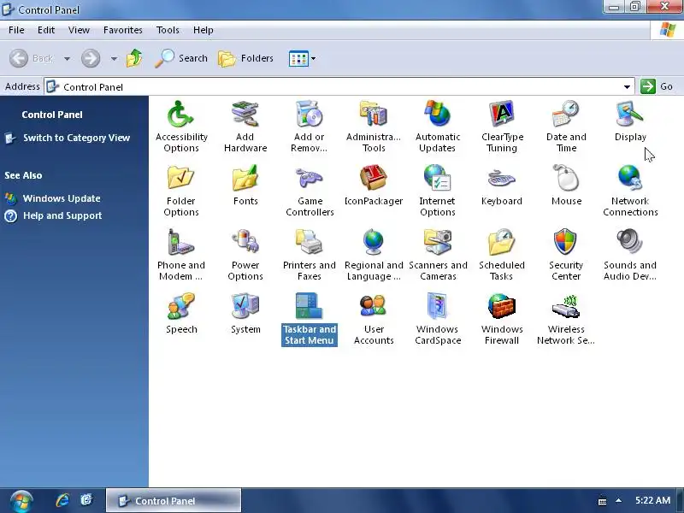Open Wireless Network Setup Wizard icon

pos(566,319)
